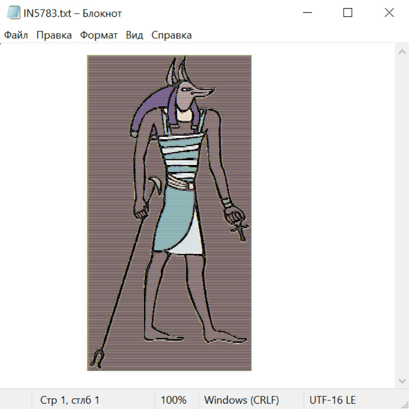This screenshot has height=409, width=409.
Task: Open the Вид menu
Action: click(135, 35)
